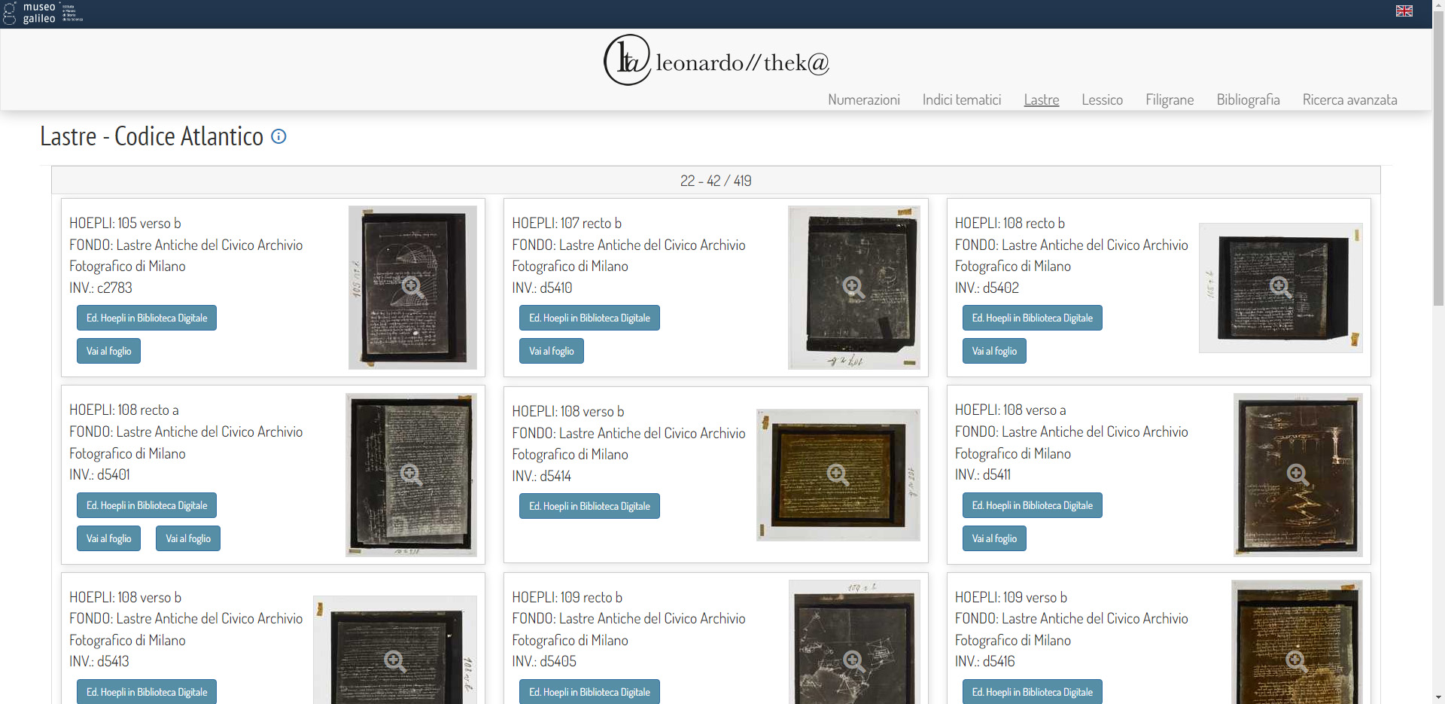
Task: Magnify the 109 recto b plate image
Action: 853,642
